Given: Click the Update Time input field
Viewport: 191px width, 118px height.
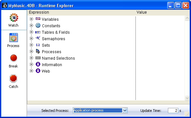Looking at the screenshot, I should [x=173, y=111].
